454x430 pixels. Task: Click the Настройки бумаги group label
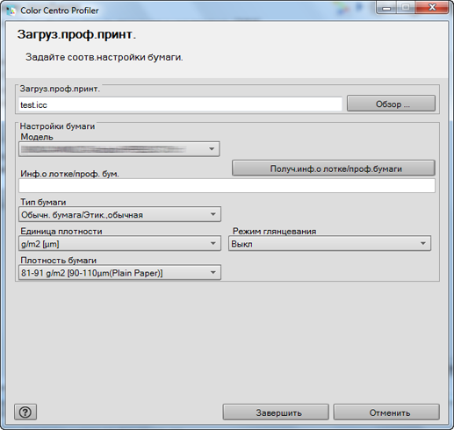57,126
